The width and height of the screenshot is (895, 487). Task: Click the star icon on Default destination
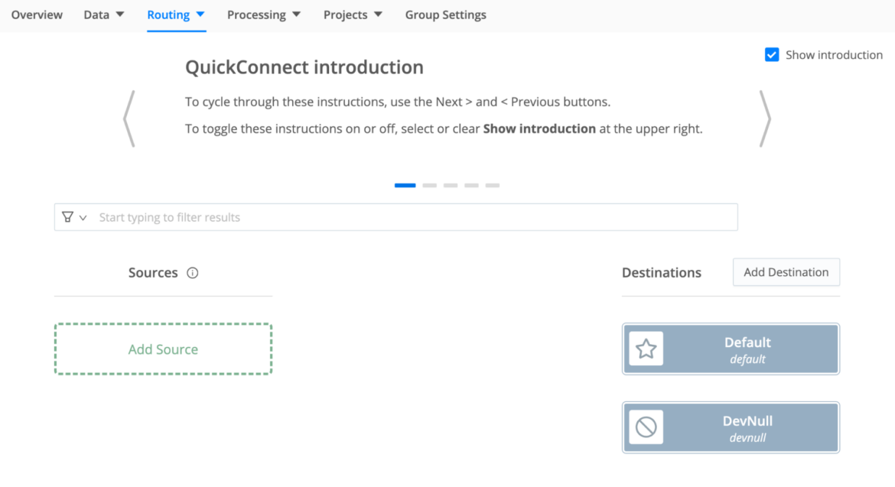[x=646, y=349]
